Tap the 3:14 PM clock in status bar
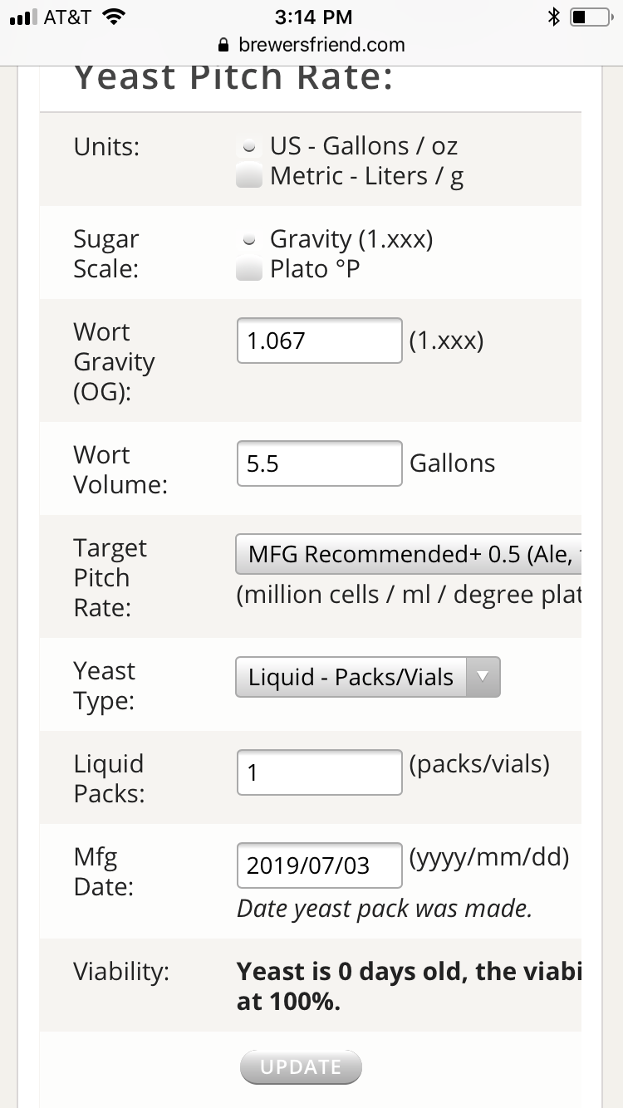623x1108 pixels. pyautogui.click(x=312, y=17)
